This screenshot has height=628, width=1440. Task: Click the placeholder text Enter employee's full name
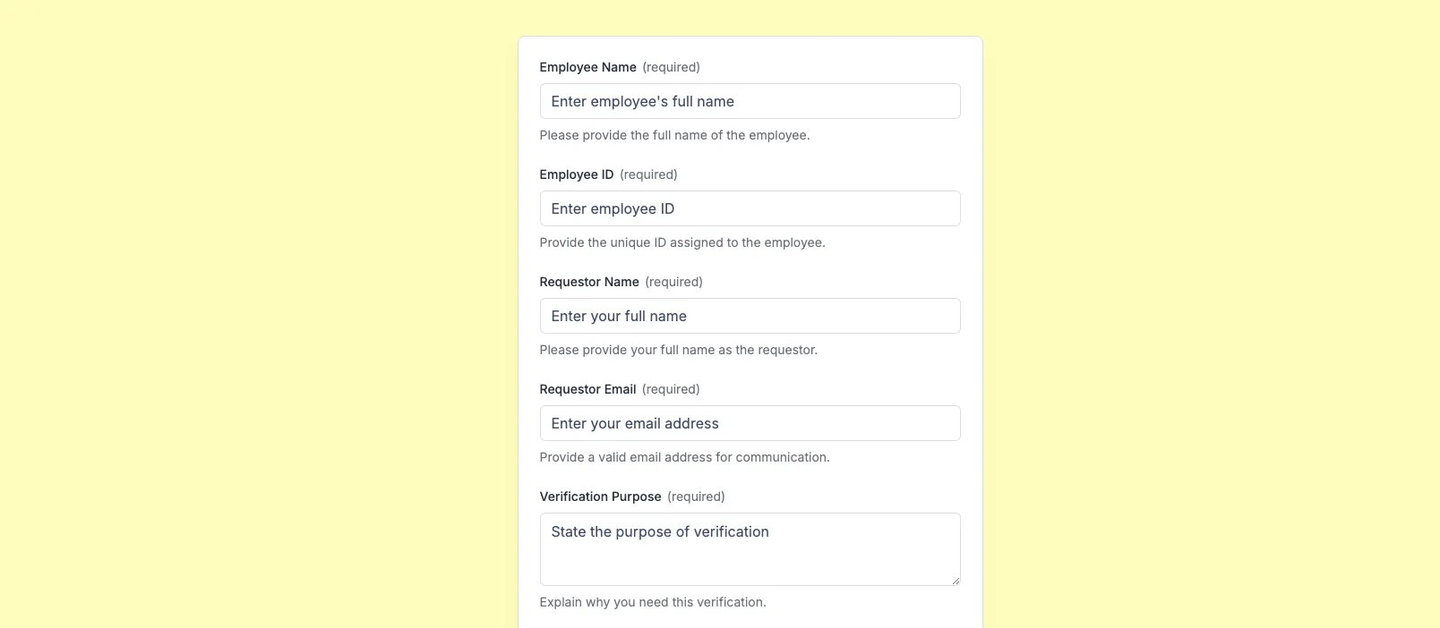[x=642, y=101]
